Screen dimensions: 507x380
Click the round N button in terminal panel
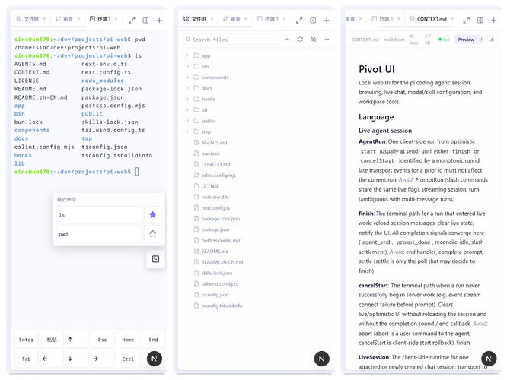pos(155,359)
